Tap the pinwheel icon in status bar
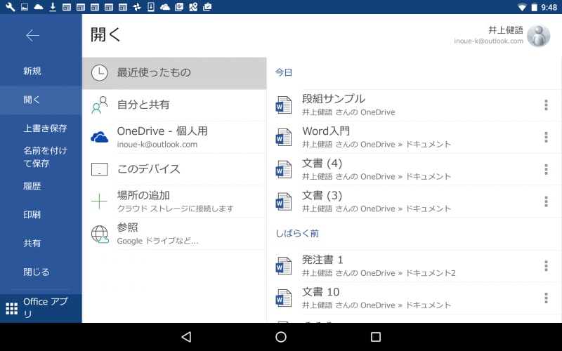This screenshot has height=351, width=562. coord(137,7)
